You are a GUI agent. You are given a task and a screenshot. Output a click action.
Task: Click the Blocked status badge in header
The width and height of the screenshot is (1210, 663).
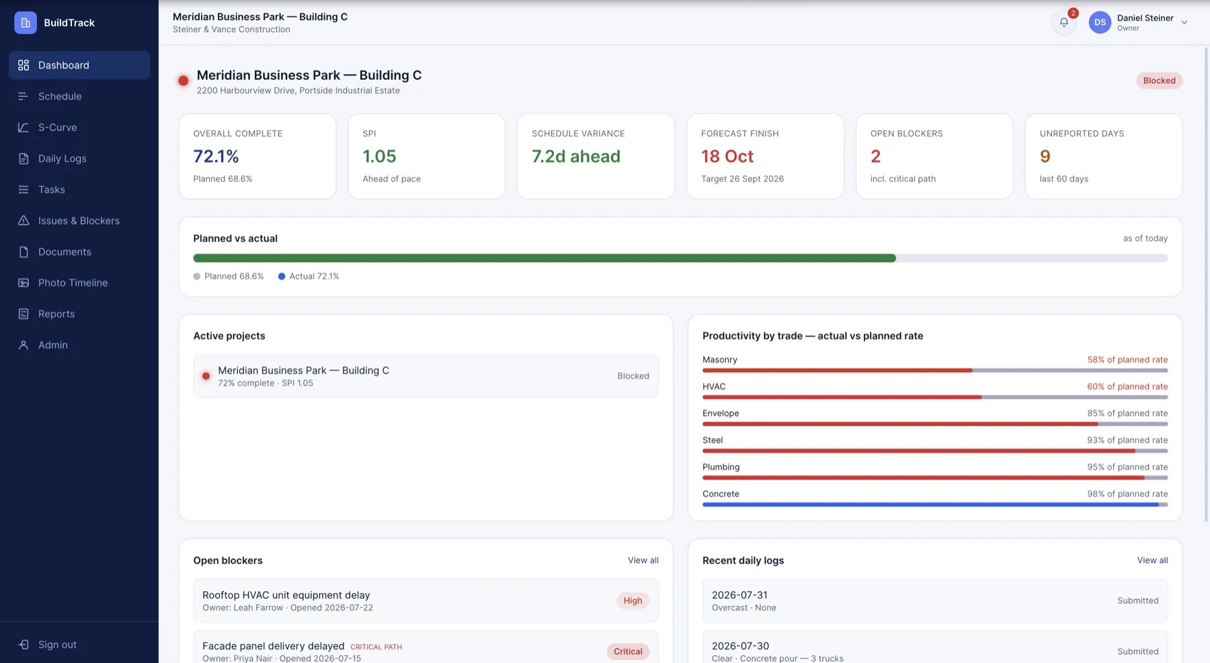coord(1160,81)
